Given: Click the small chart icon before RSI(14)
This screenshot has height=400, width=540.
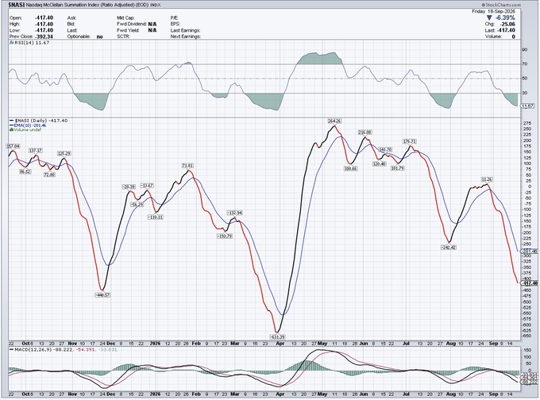Looking at the screenshot, I should point(11,43).
